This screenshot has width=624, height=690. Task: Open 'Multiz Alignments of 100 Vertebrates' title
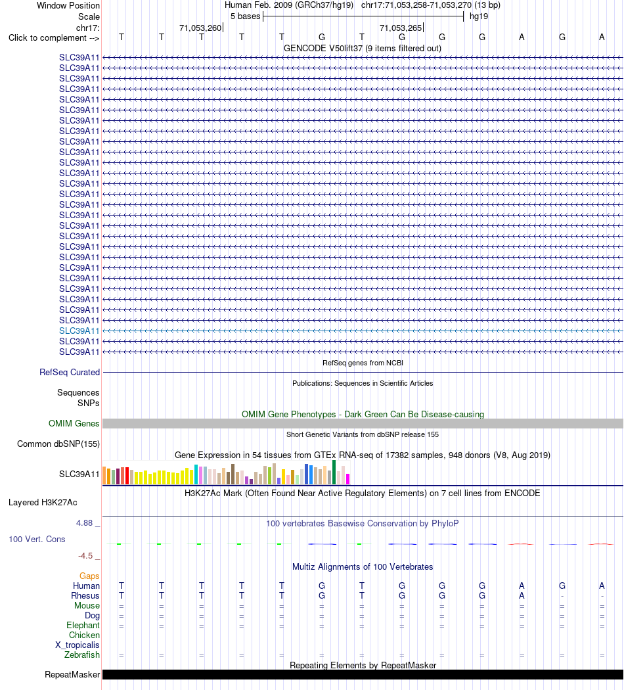363,567
